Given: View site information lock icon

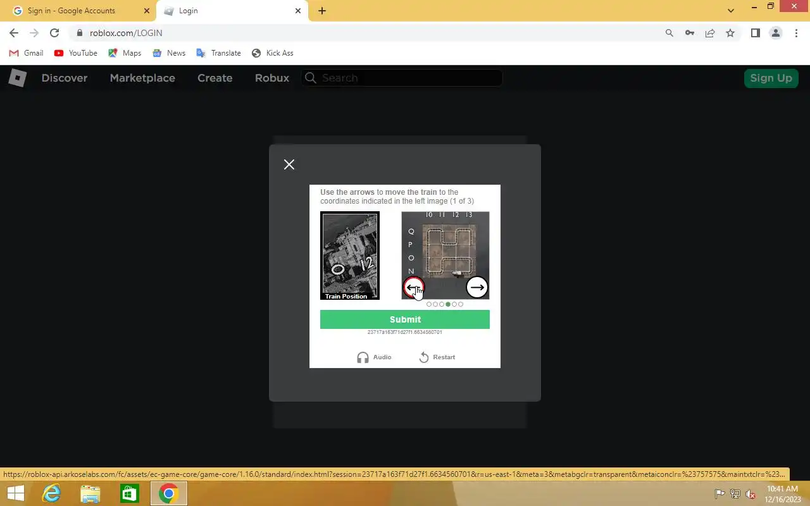Looking at the screenshot, I should point(79,33).
